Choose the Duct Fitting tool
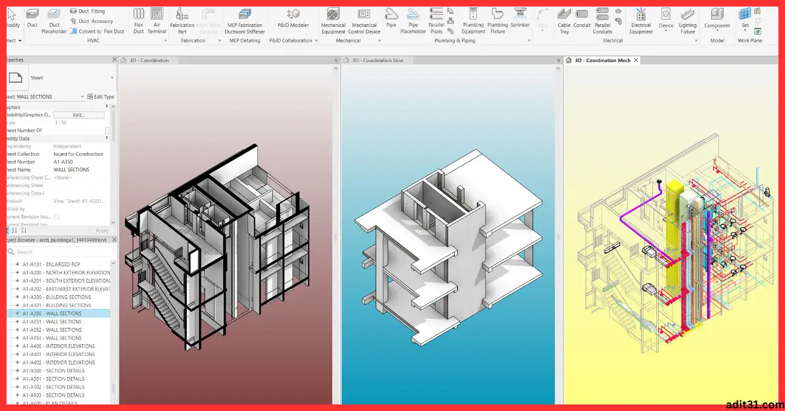The width and height of the screenshot is (785, 411). (87, 11)
